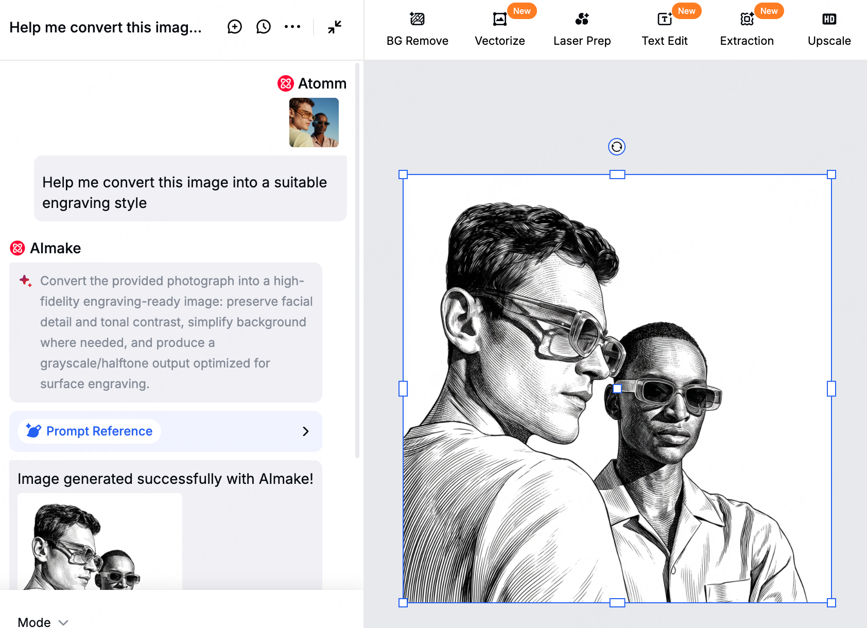Screen dimensions: 867x628
Task: Click the top-right corner resize handle
Action: point(831,175)
